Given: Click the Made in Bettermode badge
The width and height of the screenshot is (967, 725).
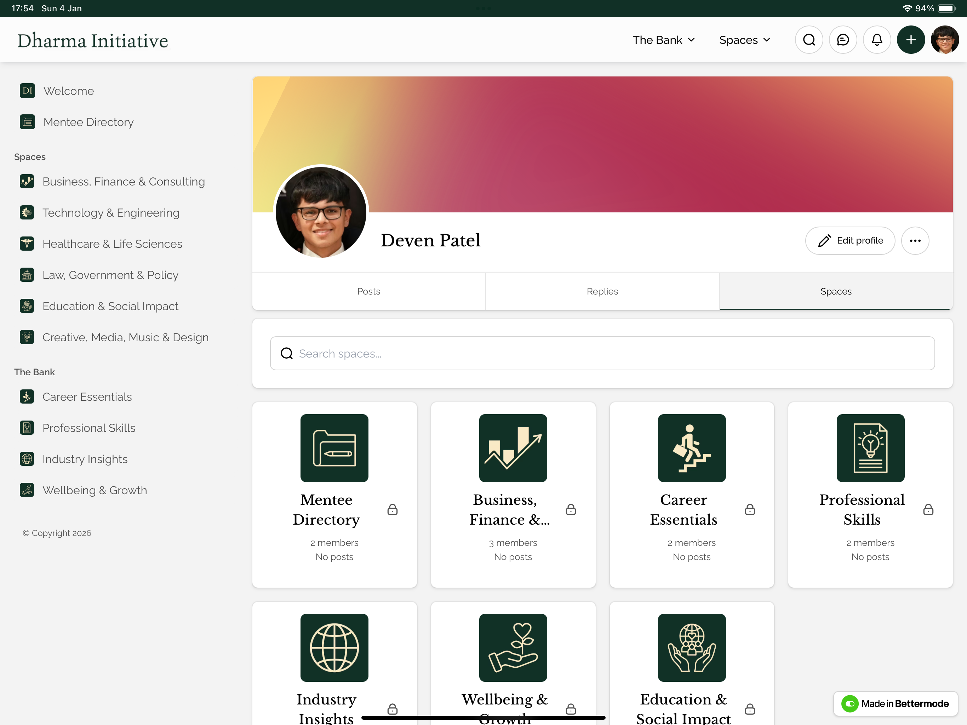Looking at the screenshot, I should click(x=895, y=703).
